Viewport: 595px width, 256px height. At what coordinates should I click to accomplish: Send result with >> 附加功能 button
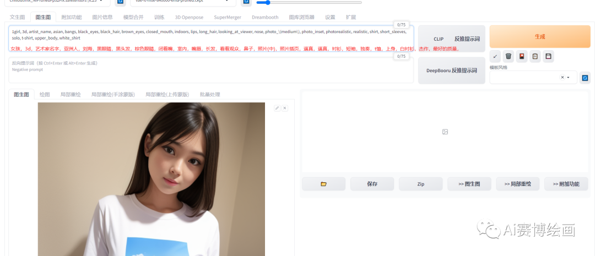566,184
